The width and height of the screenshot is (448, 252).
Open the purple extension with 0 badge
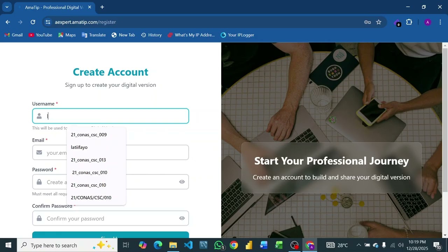397,22
